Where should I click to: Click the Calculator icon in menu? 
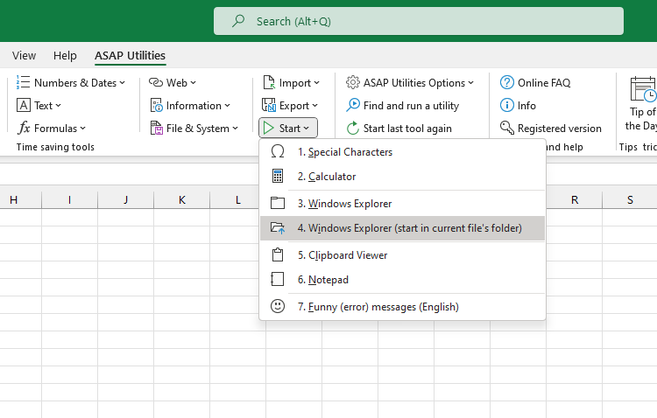278,176
